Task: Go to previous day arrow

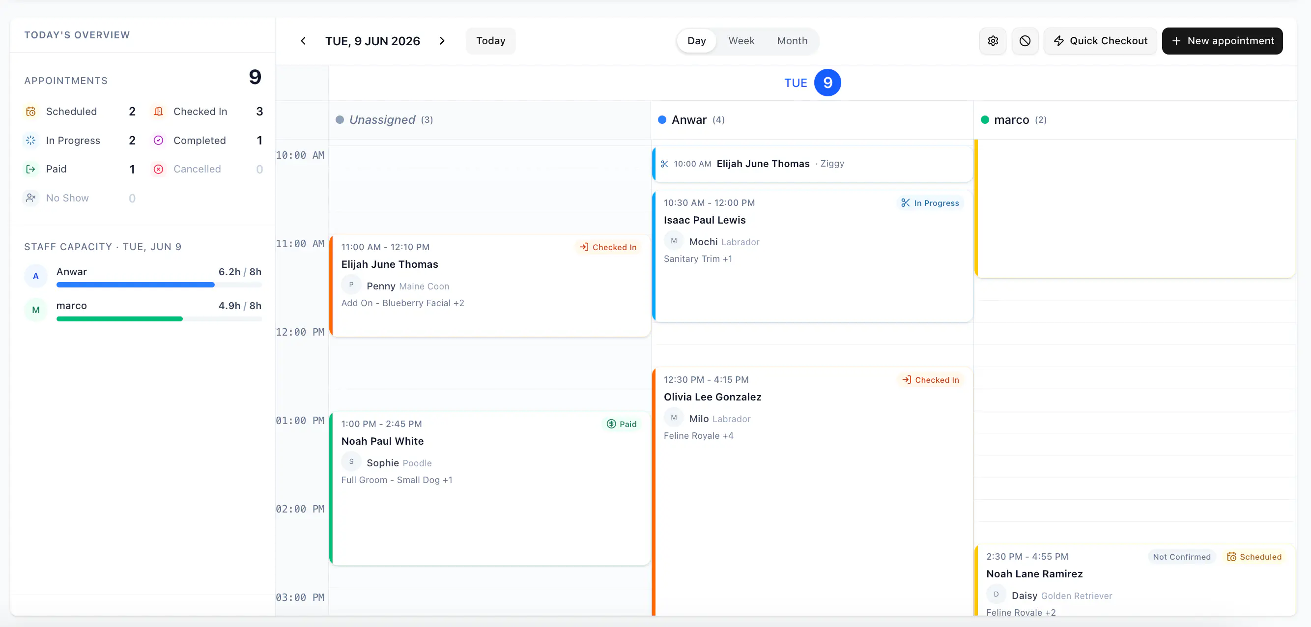Action: 303,41
